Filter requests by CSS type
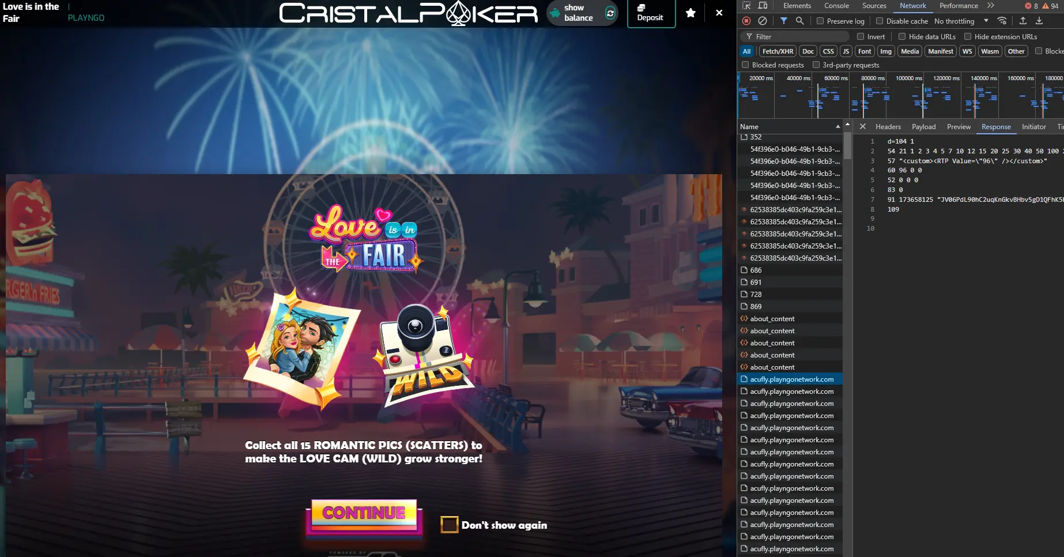The width and height of the screenshot is (1064, 557). pos(828,51)
